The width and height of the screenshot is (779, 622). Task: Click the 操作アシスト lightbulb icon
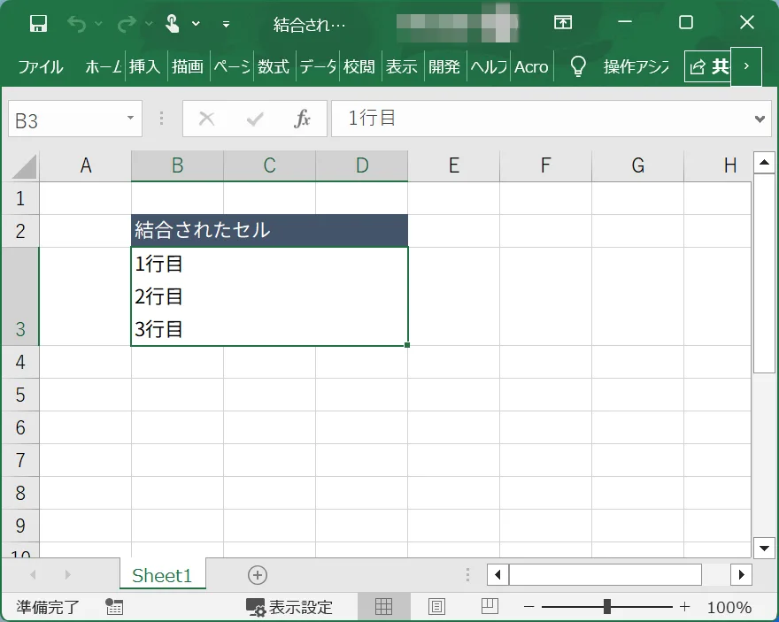[576, 65]
